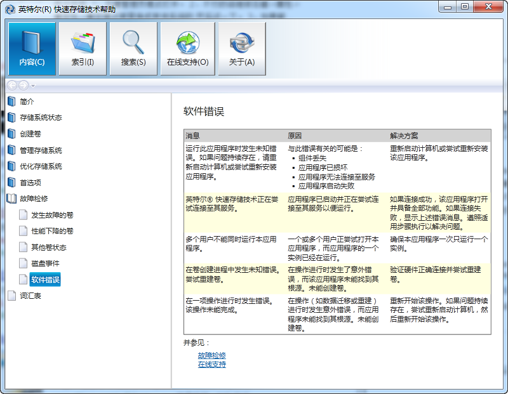Click the Intel app icon in title bar
508x394 pixels.
click(x=10, y=9)
